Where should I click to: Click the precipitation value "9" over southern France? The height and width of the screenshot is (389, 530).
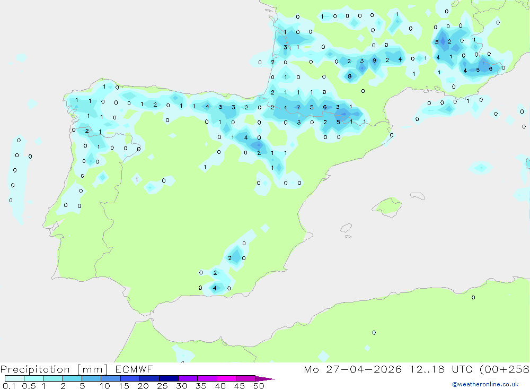(x=374, y=60)
